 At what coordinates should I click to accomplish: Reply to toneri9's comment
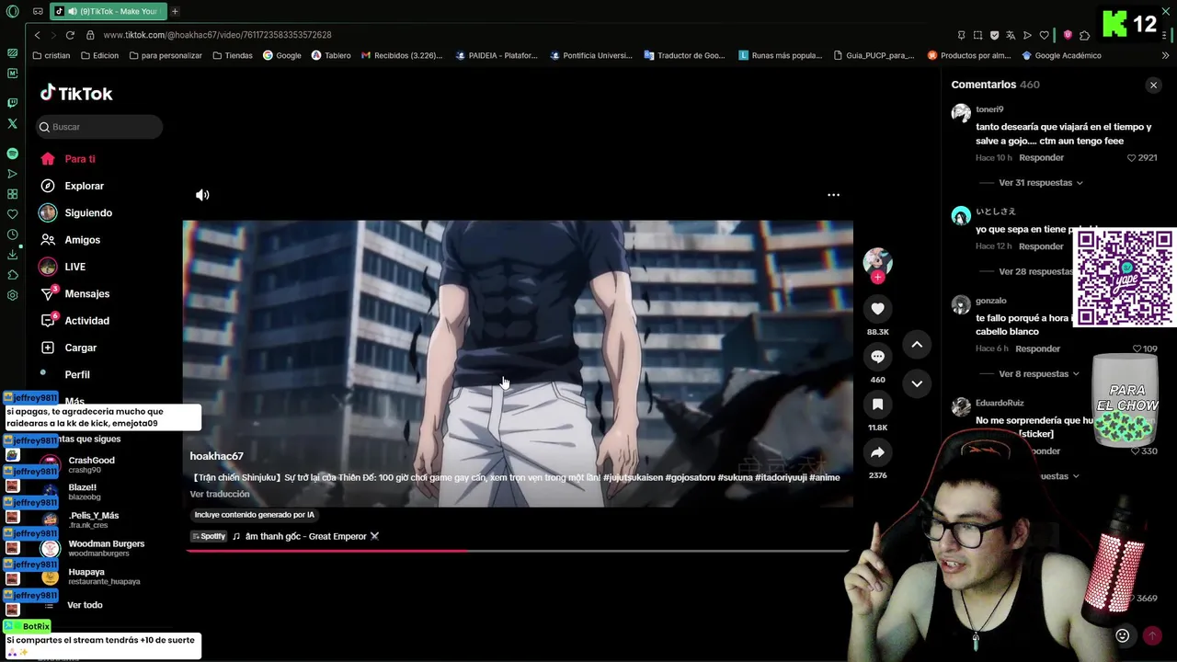click(1041, 158)
